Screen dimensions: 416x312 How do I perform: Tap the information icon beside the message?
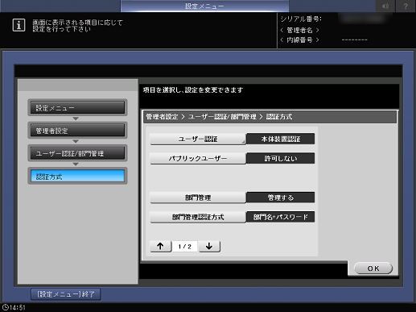point(19,25)
